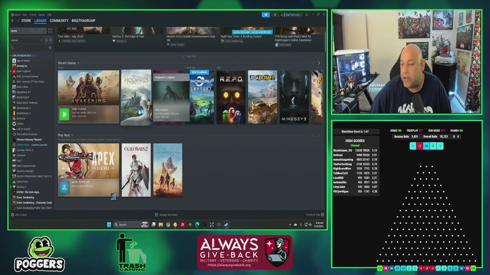Click the blue announcements megaphone icon

coord(266,15)
